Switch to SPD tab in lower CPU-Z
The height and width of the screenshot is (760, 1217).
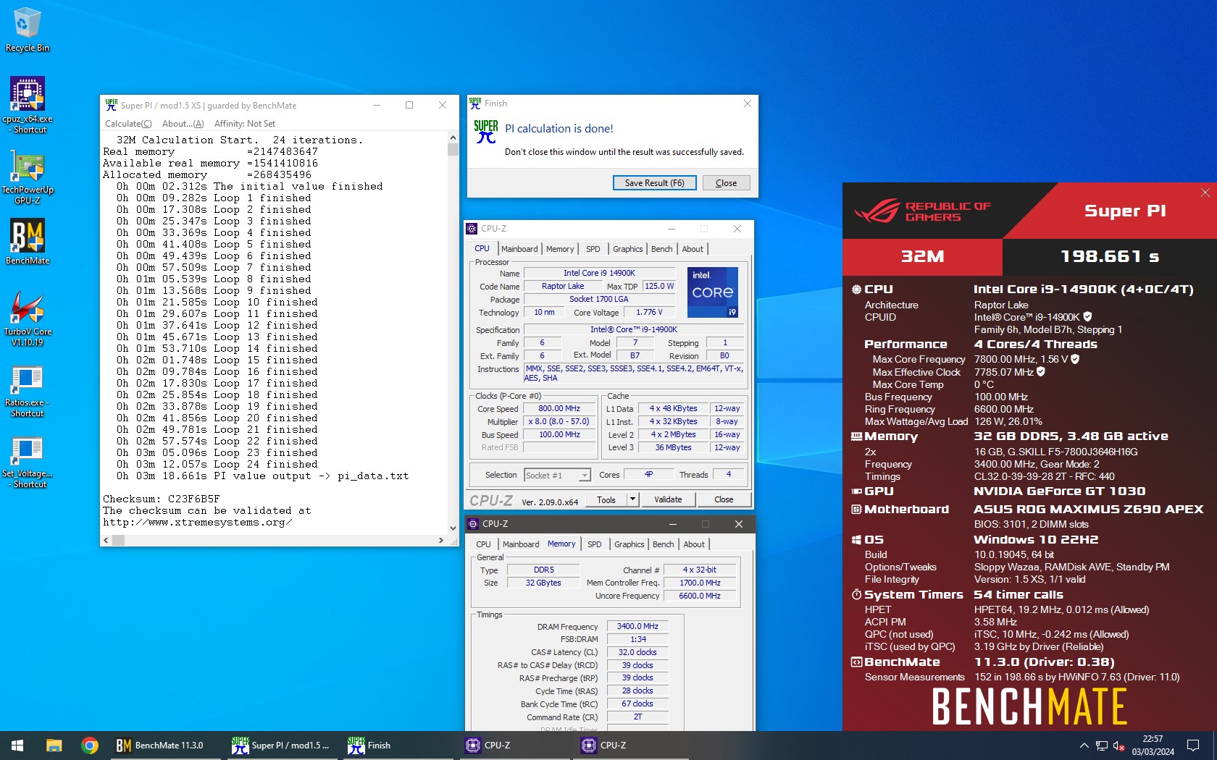coord(595,544)
